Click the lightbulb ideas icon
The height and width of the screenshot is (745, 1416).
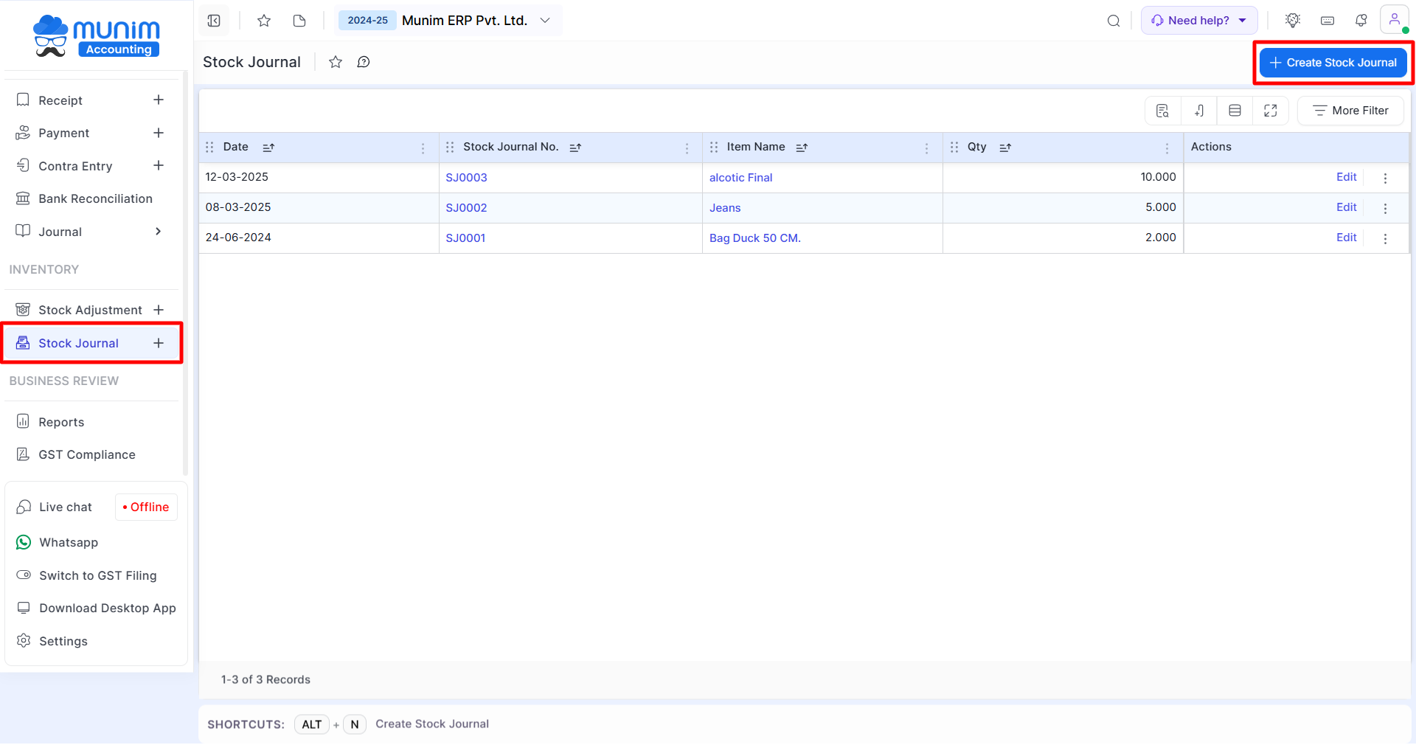point(1293,21)
